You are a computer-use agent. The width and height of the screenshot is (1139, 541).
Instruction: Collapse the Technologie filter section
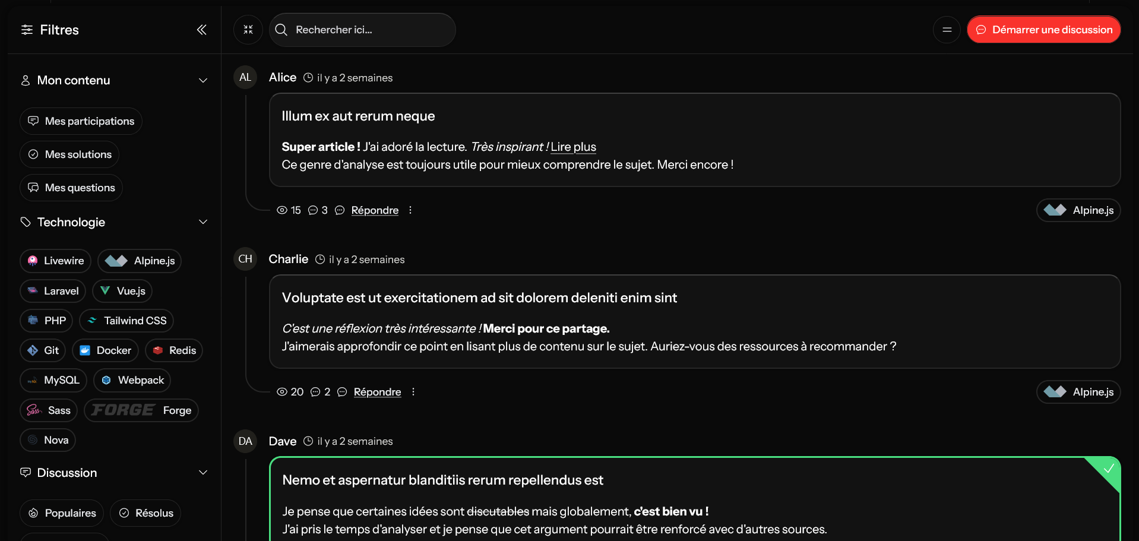pos(203,222)
